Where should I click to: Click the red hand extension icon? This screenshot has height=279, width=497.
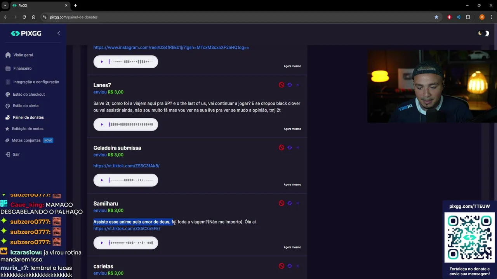[450, 17]
